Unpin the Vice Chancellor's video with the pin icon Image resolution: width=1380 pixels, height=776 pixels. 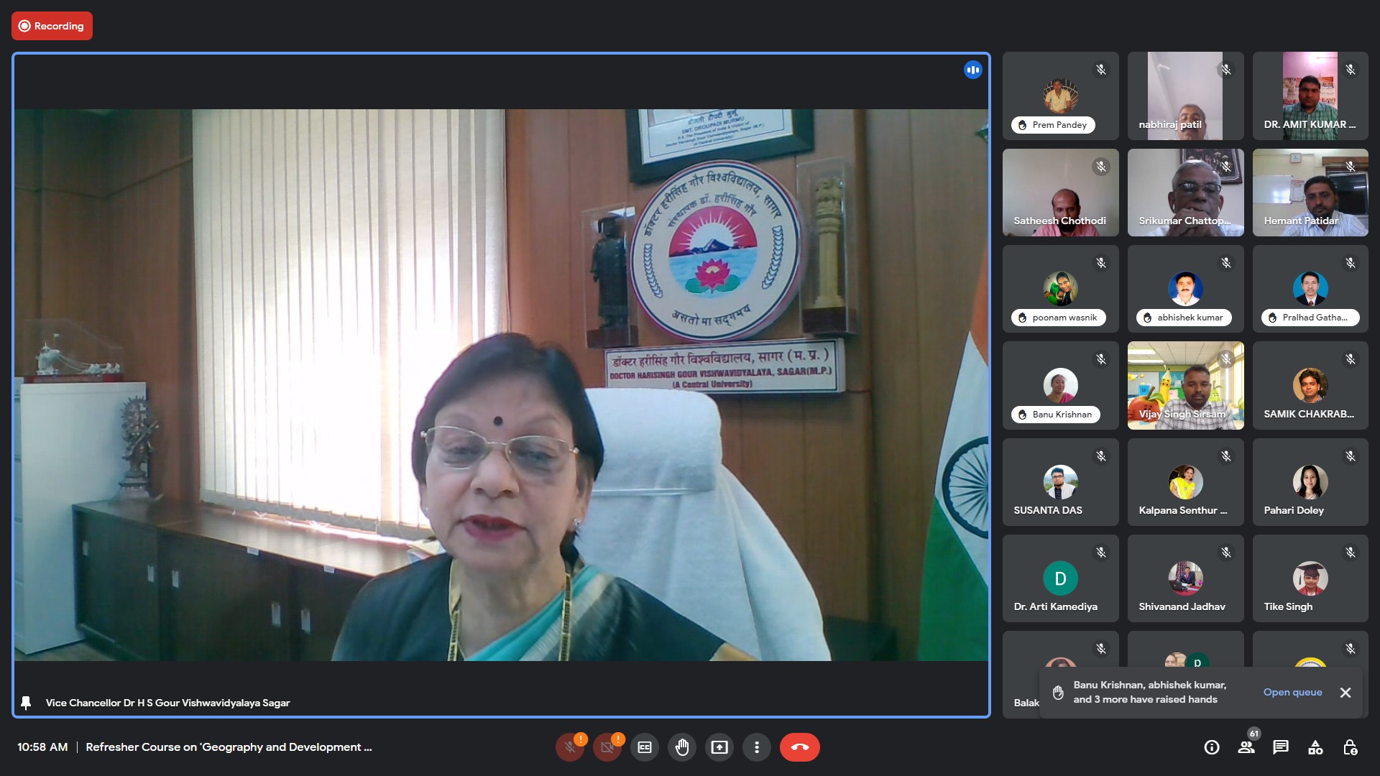pos(26,703)
